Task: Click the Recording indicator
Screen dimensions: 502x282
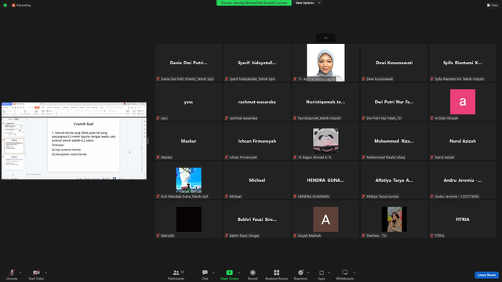Action: (x=21, y=5)
